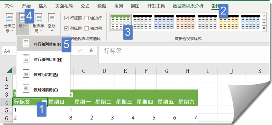
Task: Open the 行标签 filter dropdown
Action: [44, 102]
